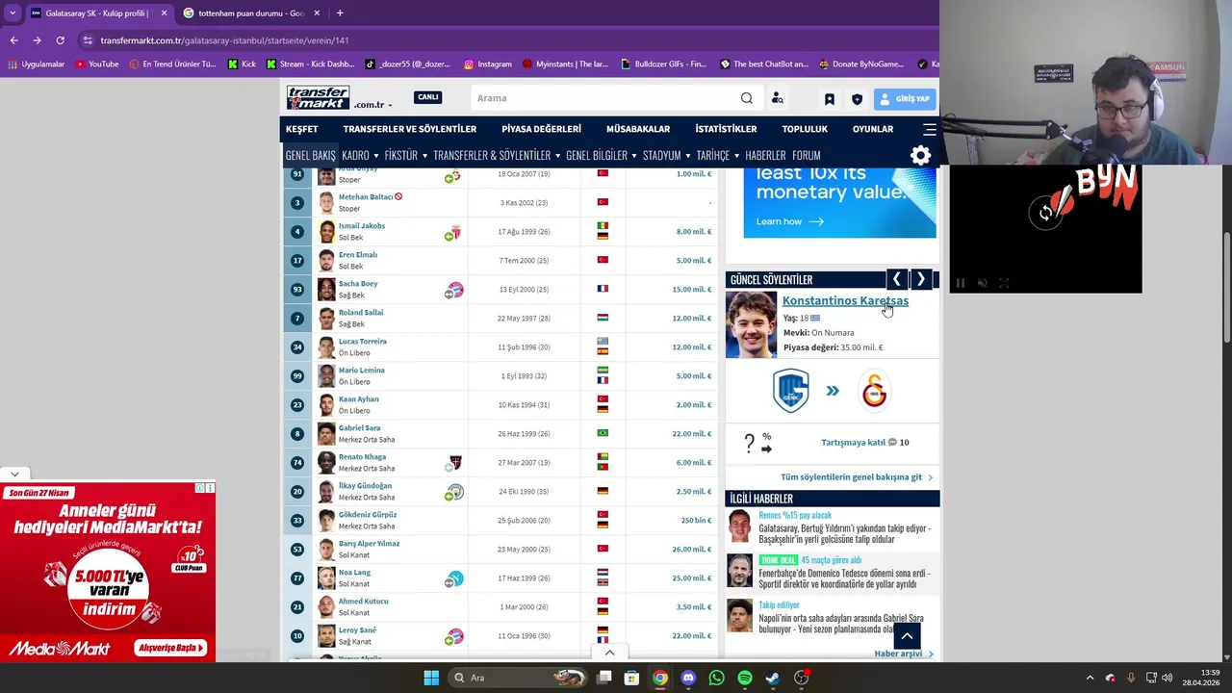1232x693 pixels.
Task: Click the Transfermarkt logo
Action: 318,97
